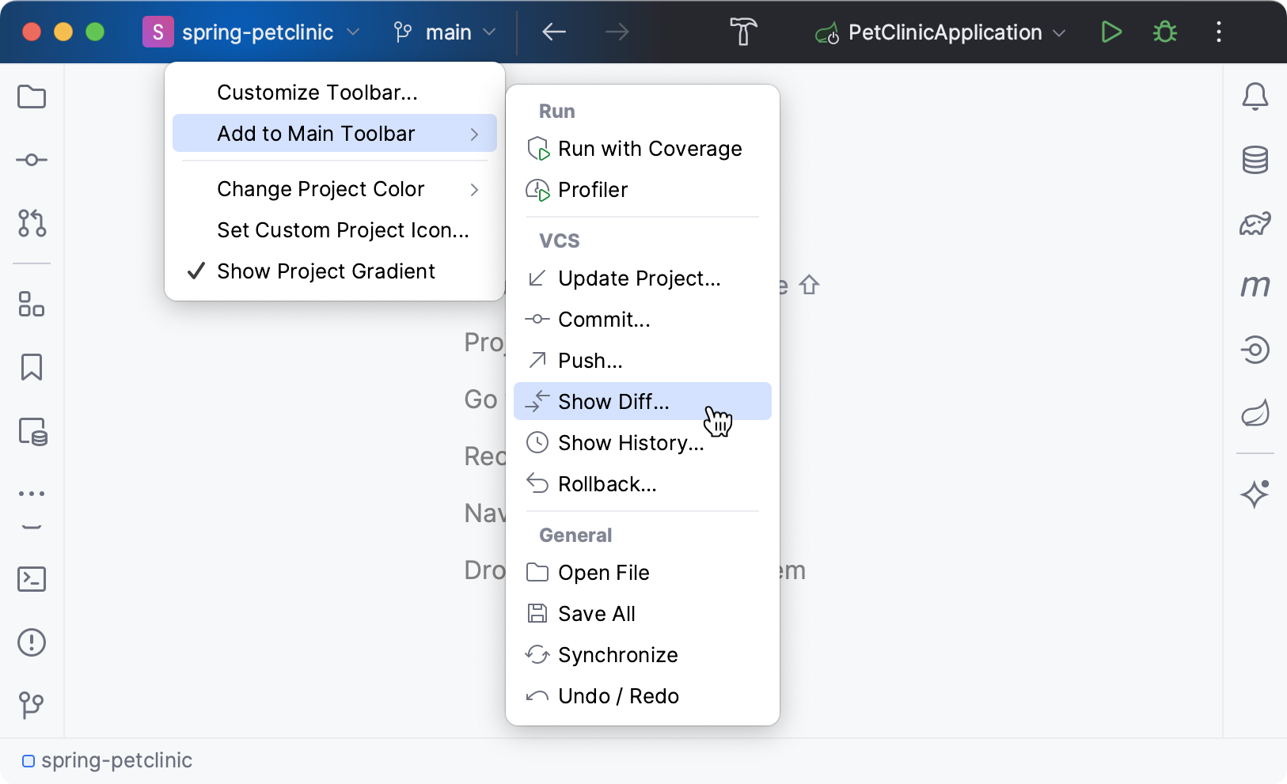Open the Git tool window icon
This screenshot has width=1287, height=784.
point(32,704)
